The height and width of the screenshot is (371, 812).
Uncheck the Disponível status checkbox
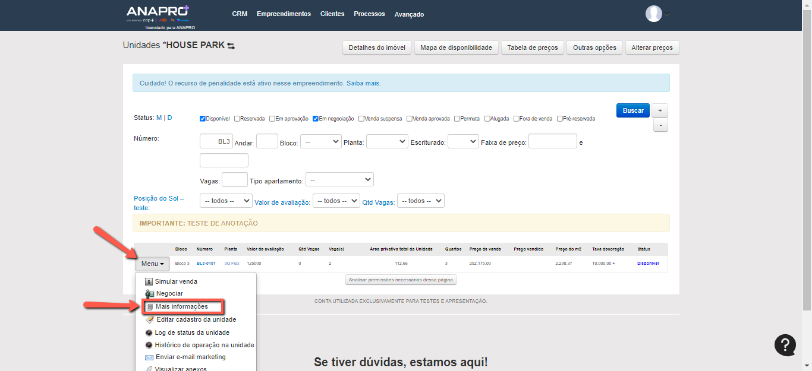coord(203,118)
